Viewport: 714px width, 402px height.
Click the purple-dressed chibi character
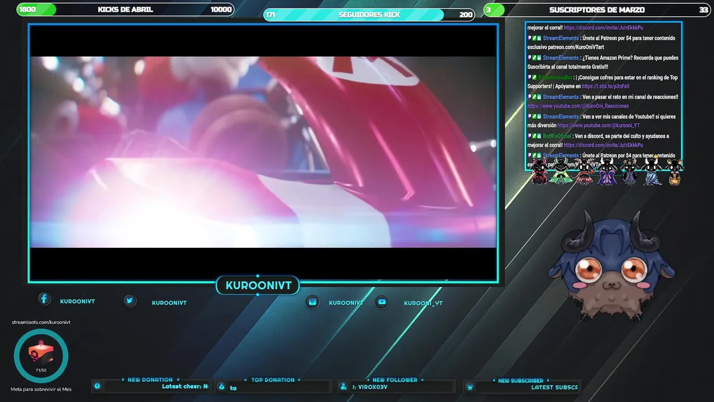[x=607, y=171]
